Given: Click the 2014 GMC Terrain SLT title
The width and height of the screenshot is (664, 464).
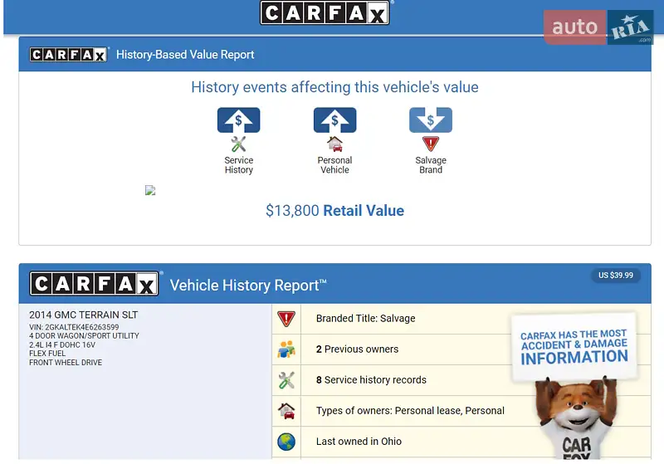Looking at the screenshot, I should [84, 315].
